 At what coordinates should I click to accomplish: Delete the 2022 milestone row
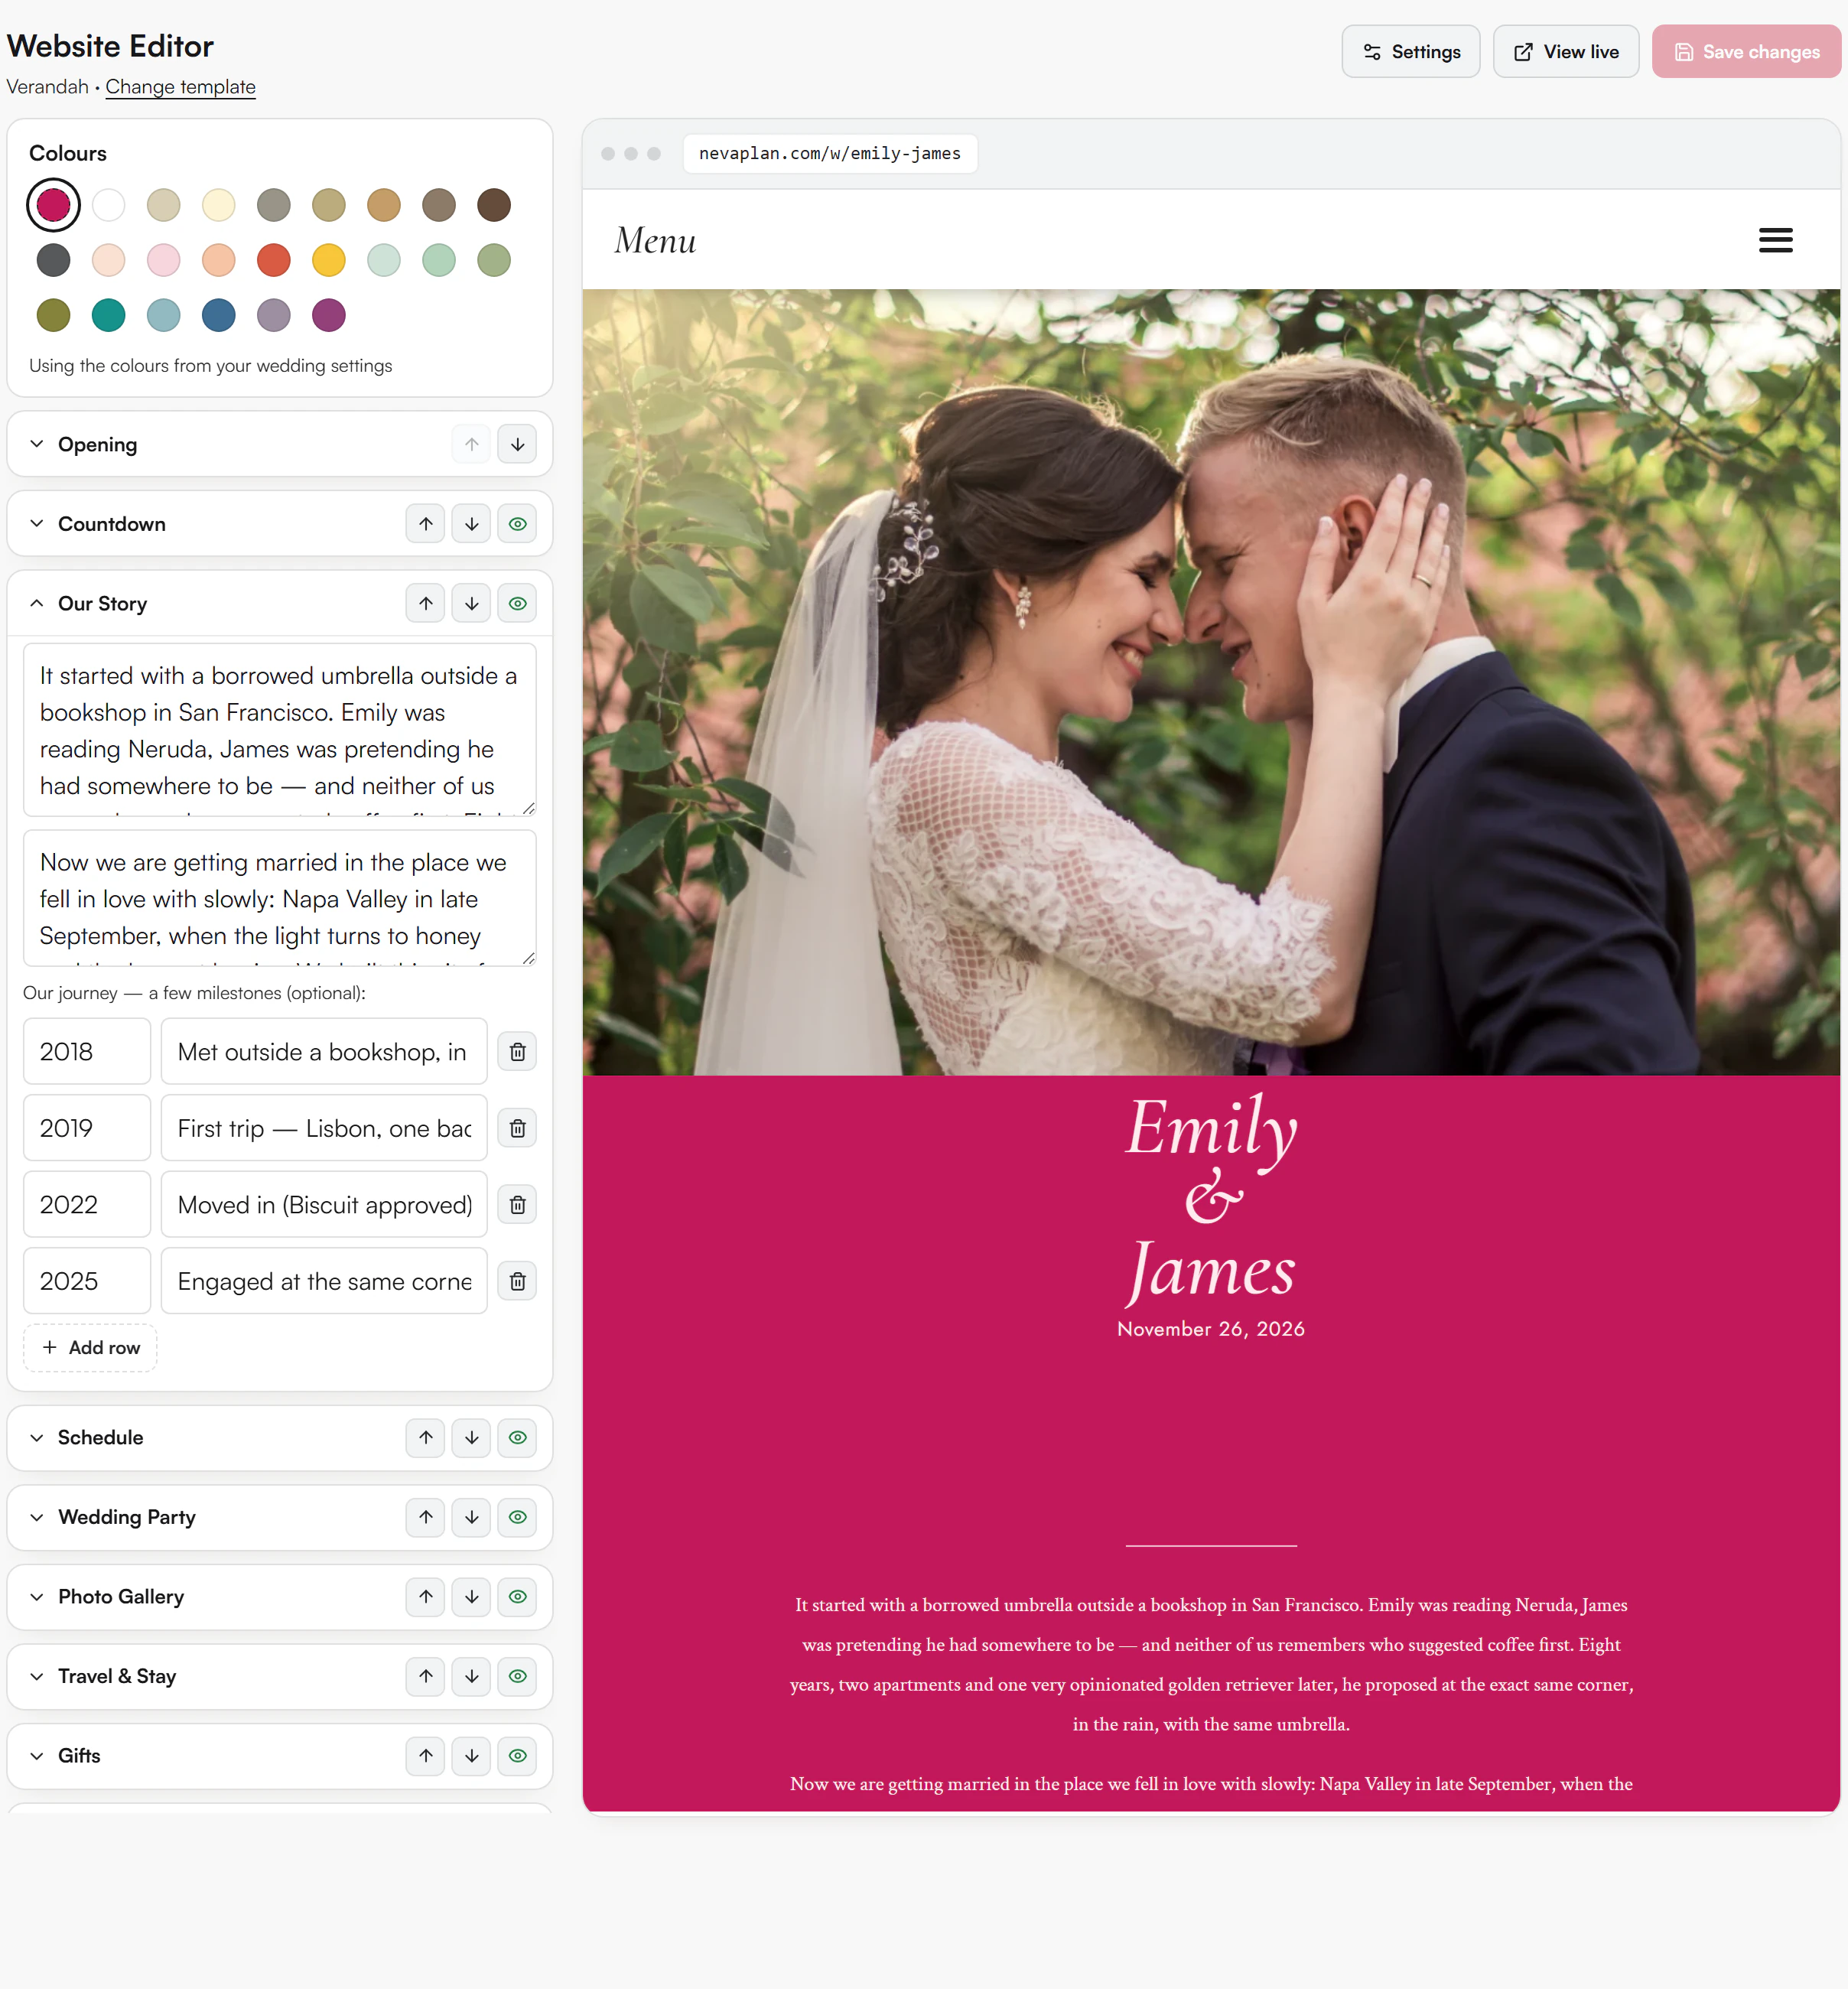pyautogui.click(x=517, y=1204)
